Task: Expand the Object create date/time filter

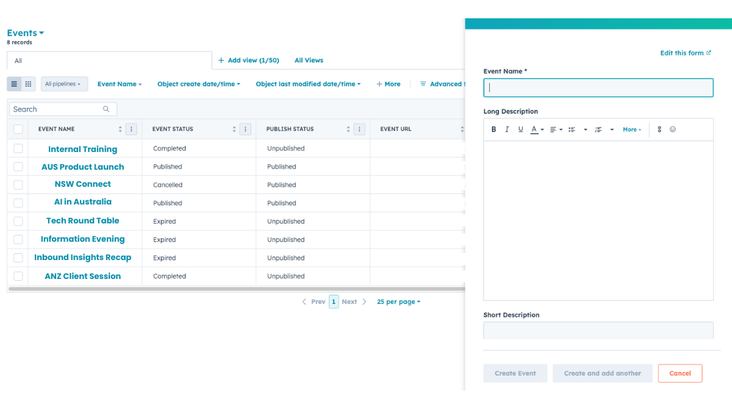Action: [x=199, y=84]
